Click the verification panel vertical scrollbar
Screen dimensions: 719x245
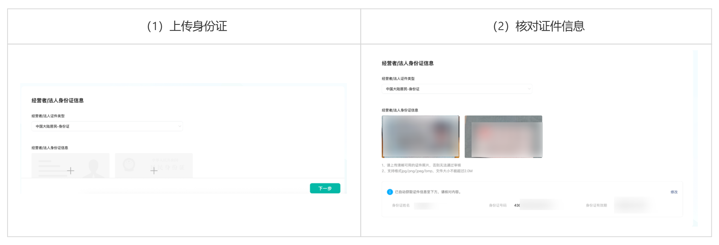695,138
